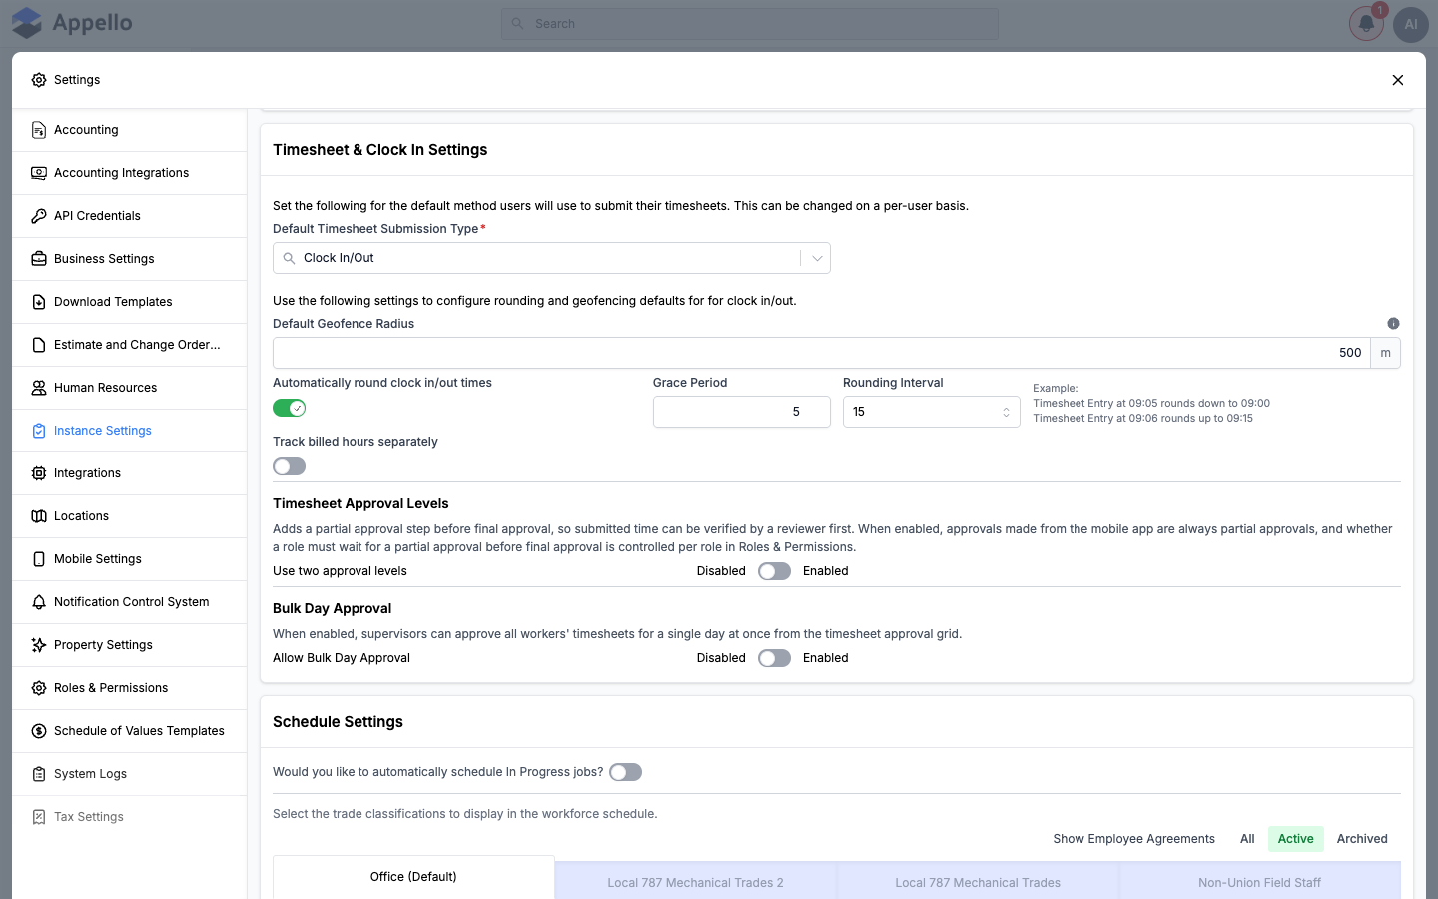Toggle automatic scheduling of In Progress jobs

(626, 772)
